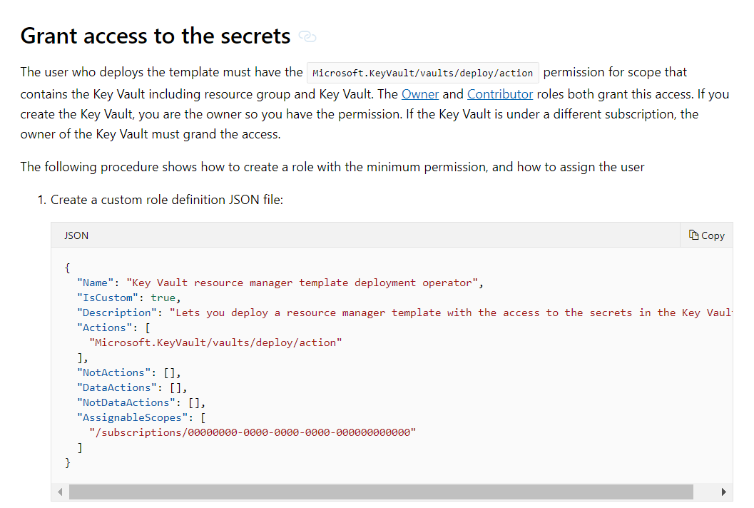The width and height of the screenshot is (754, 508).
Task: Open the Owner role link
Action: click(419, 94)
